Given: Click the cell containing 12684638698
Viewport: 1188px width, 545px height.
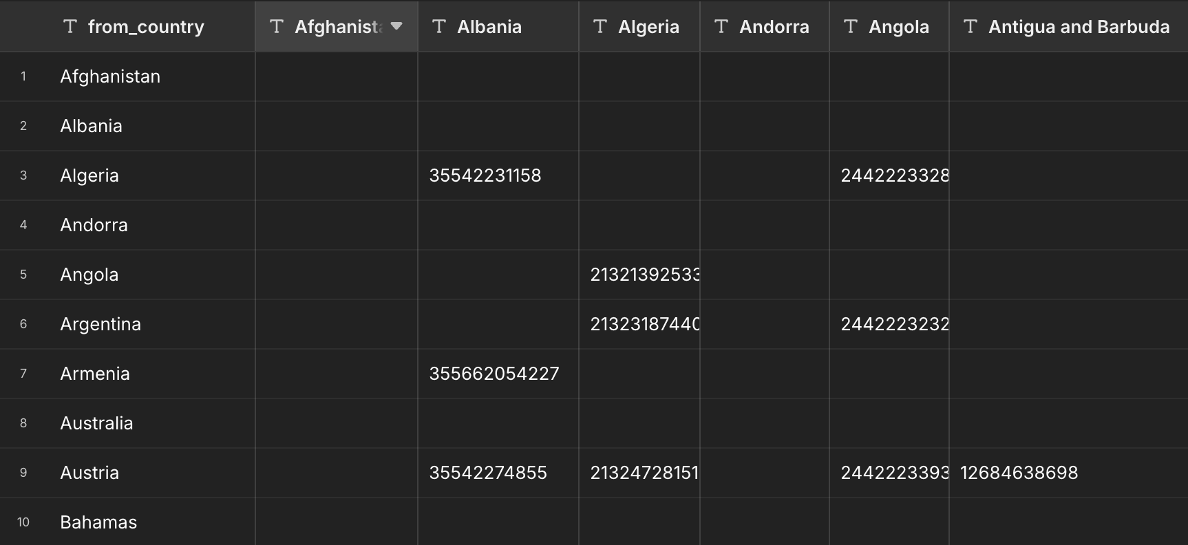Looking at the screenshot, I should pyautogui.click(x=1069, y=473).
